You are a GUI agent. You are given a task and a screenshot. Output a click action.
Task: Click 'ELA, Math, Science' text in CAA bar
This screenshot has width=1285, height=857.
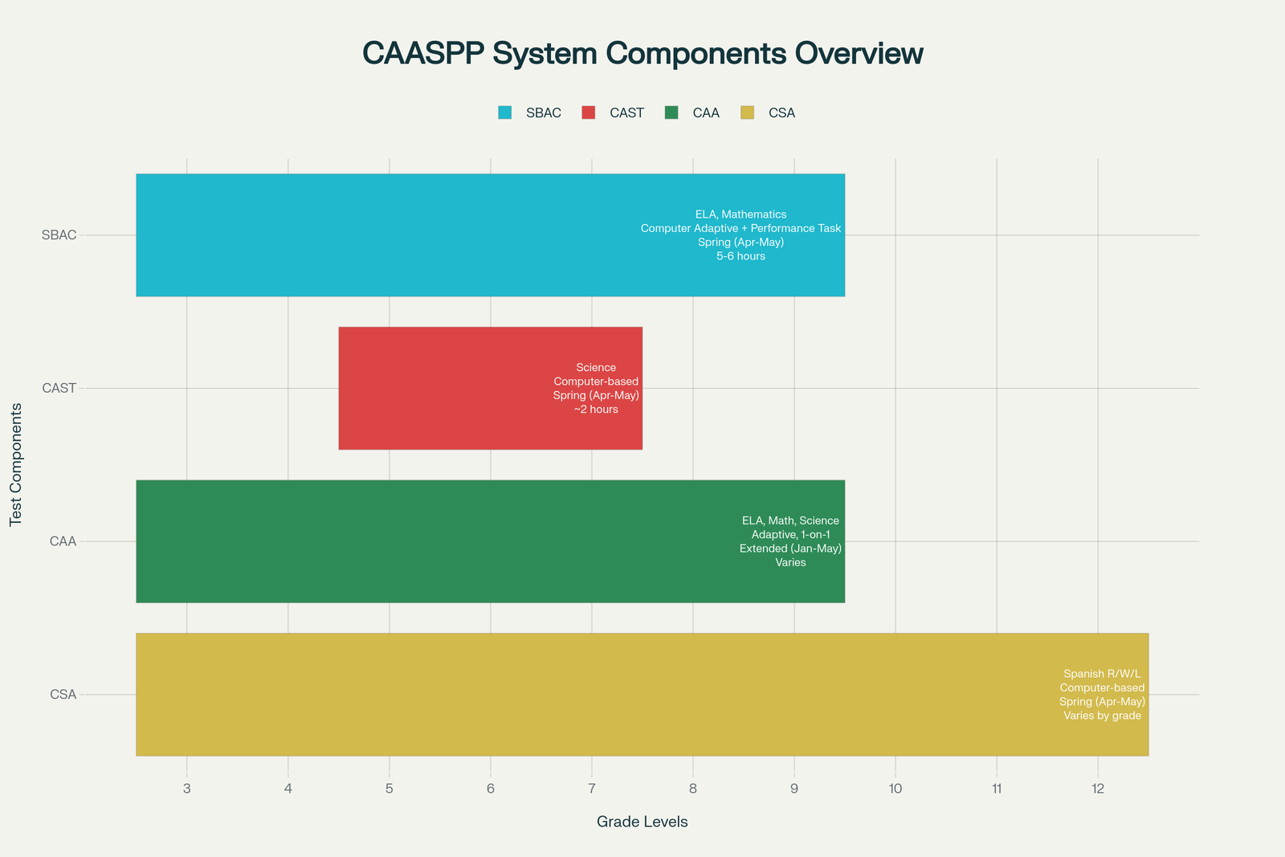point(790,520)
